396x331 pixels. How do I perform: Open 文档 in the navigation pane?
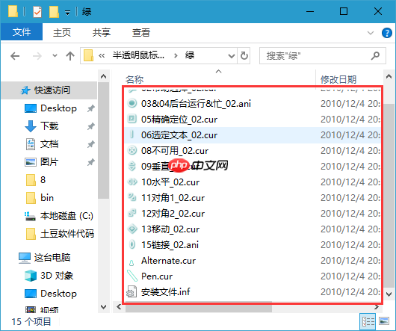[49, 144]
